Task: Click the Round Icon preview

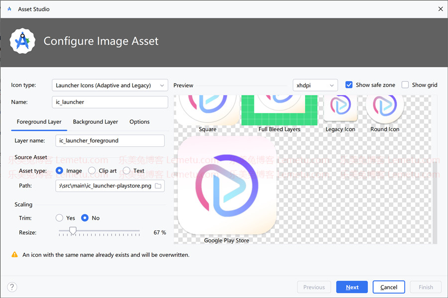Action: [384, 106]
